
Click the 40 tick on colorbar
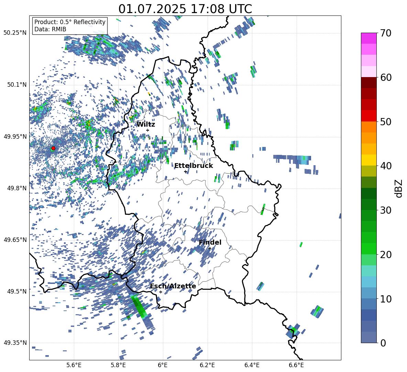click(x=386, y=166)
